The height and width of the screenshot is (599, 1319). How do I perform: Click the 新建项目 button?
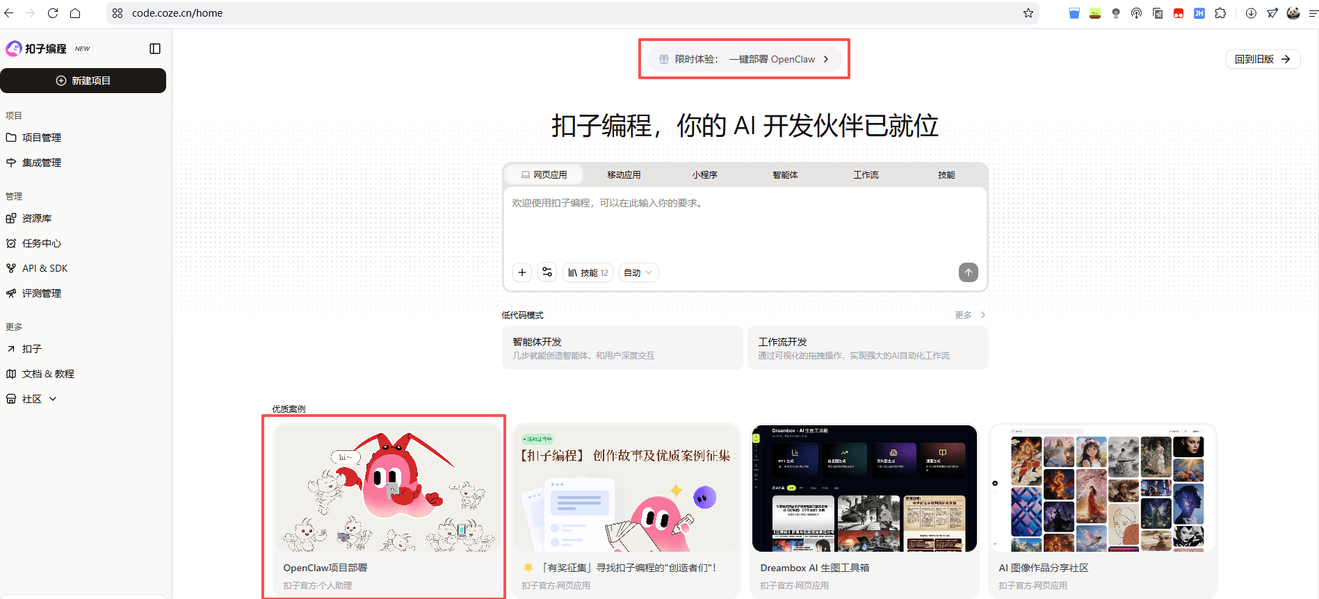tap(83, 81)
